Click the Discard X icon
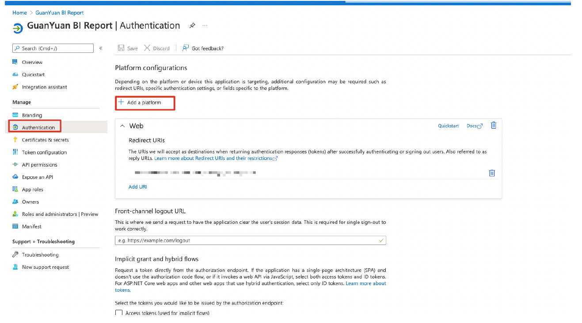Viewport: 582px width, 323px height. tap(147, 48)
